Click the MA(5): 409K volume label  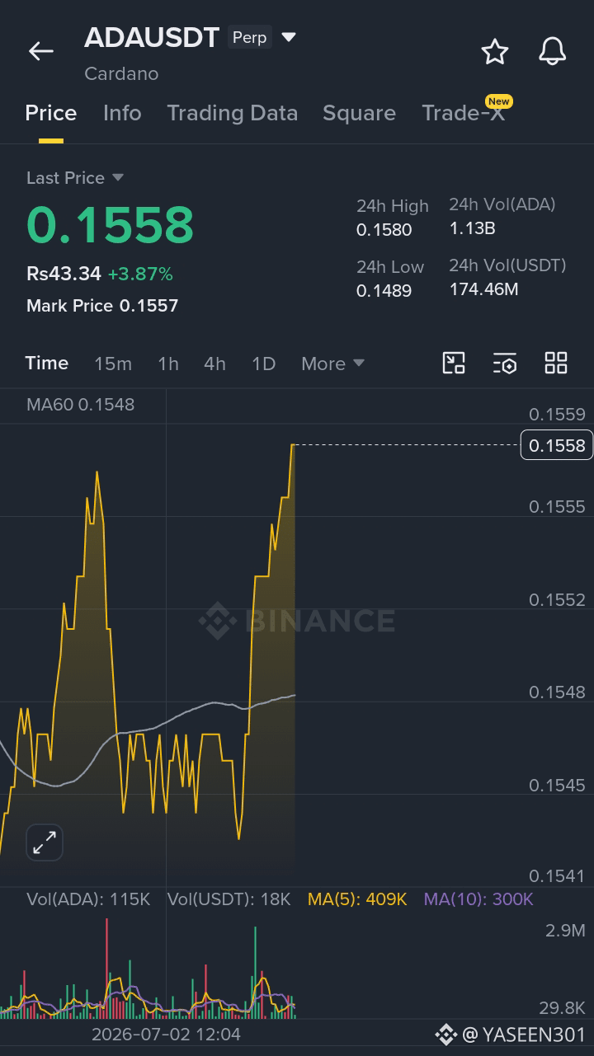pyautogui.click(x=357, y=899)
